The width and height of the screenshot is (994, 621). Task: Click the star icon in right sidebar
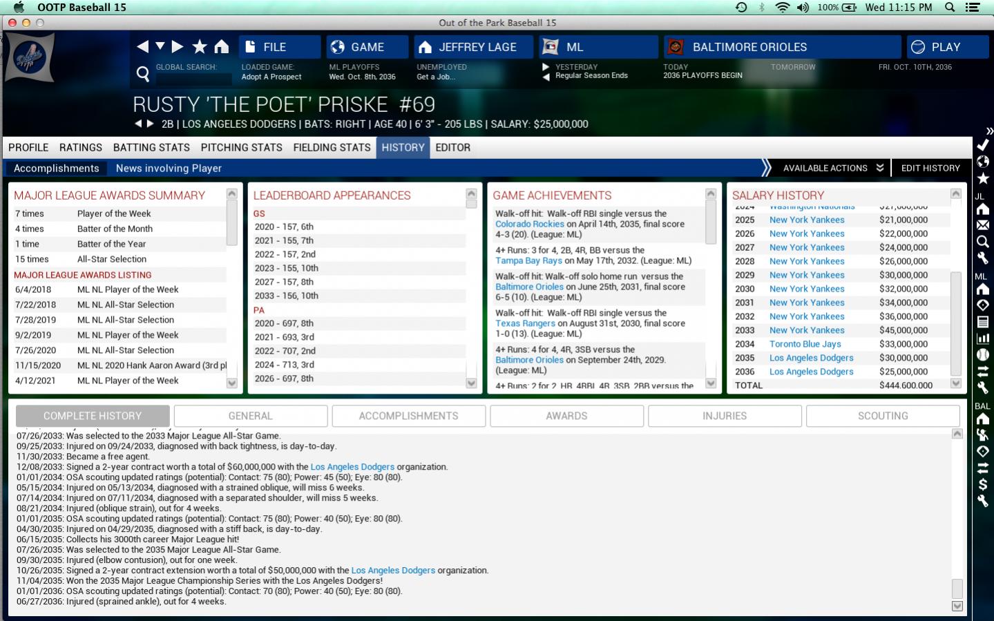tap(982, 178)
